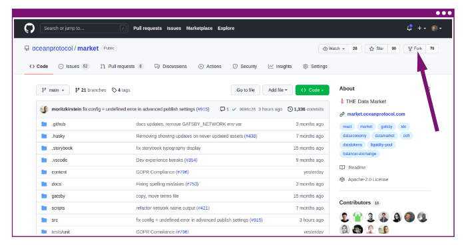Open the Dev experience tweaks commit

pos(166,160)
